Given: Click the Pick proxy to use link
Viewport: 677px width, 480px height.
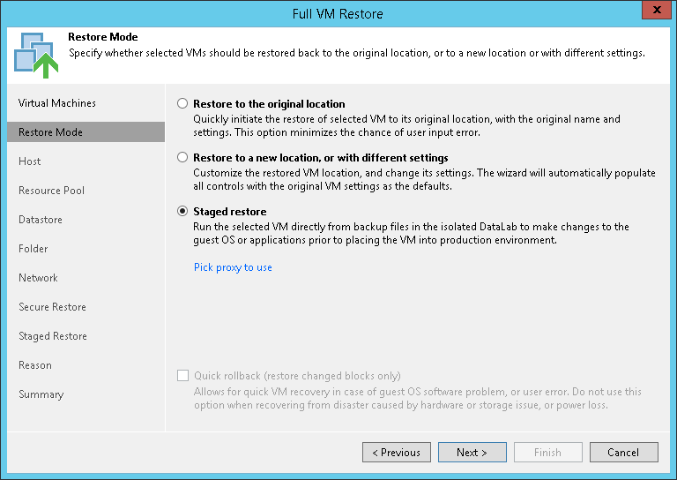Looking at the screenshot, I should click(233, 267).
